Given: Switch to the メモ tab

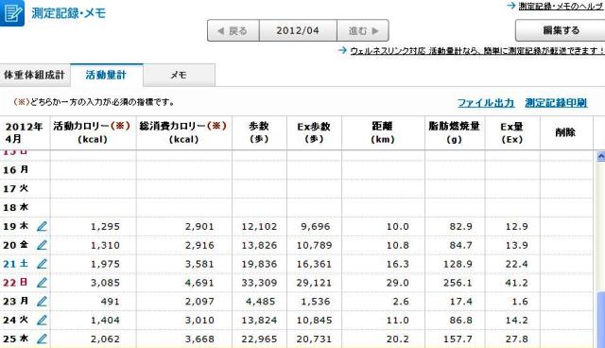Looking at the screenshot, I should [179, 76].
